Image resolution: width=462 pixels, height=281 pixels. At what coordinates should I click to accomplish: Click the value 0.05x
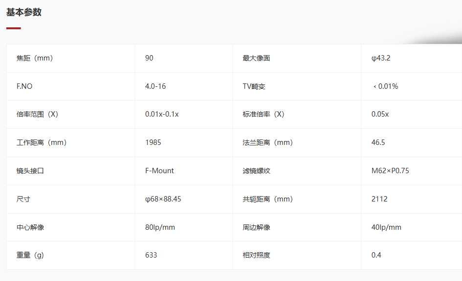coord(380,114)
